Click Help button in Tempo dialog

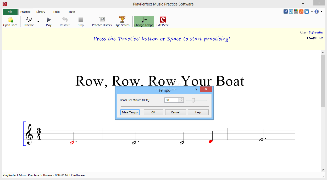pyautogui.click(x=198, y=112)
